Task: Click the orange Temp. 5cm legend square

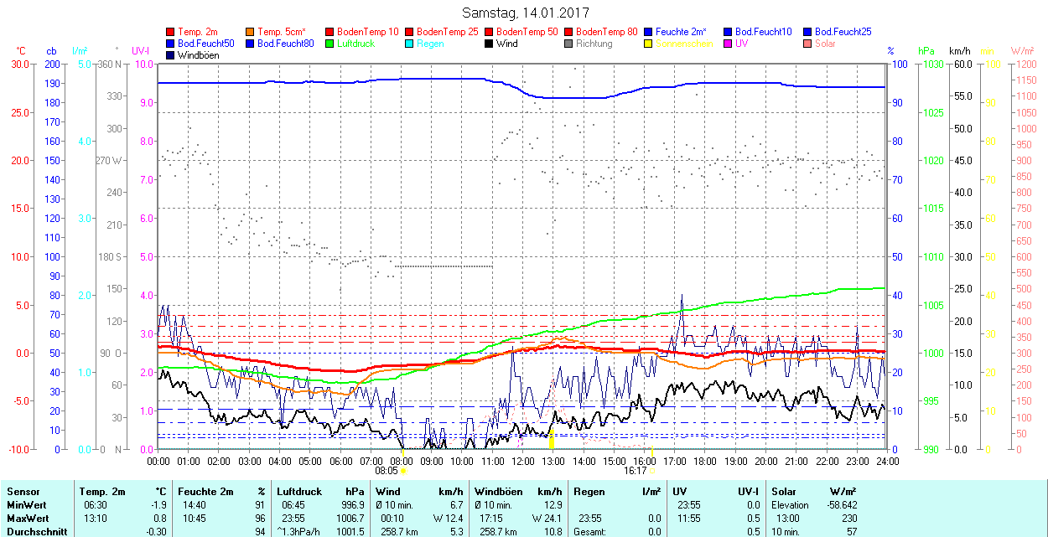Action: pyautogui.click(x=251, y=32)
